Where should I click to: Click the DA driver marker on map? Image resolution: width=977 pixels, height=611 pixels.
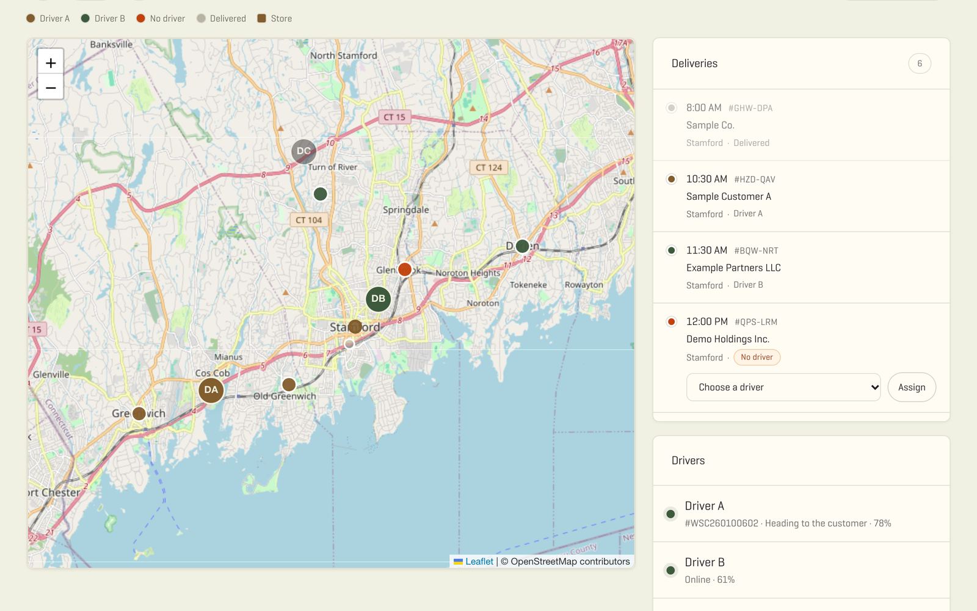point(211,390)
